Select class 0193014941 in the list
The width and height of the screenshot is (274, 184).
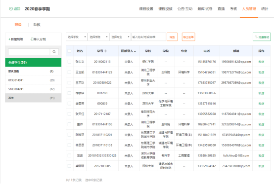(33, 80)
